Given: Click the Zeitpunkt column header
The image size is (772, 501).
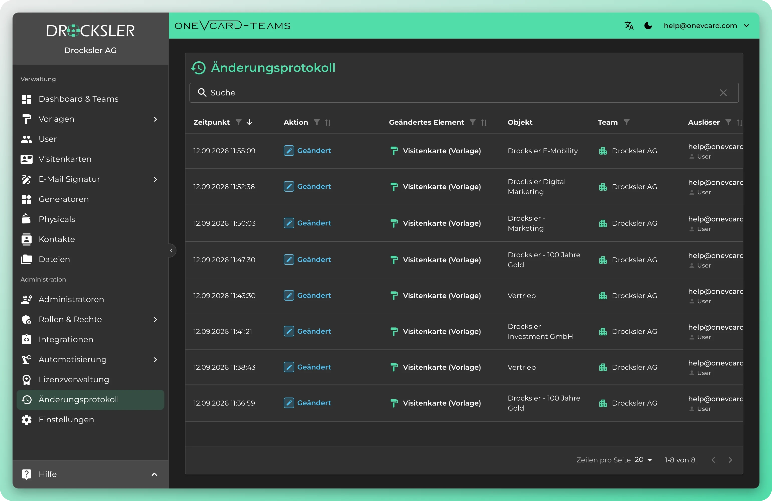Looking at the screenshot, I should (x=212, y=122).
